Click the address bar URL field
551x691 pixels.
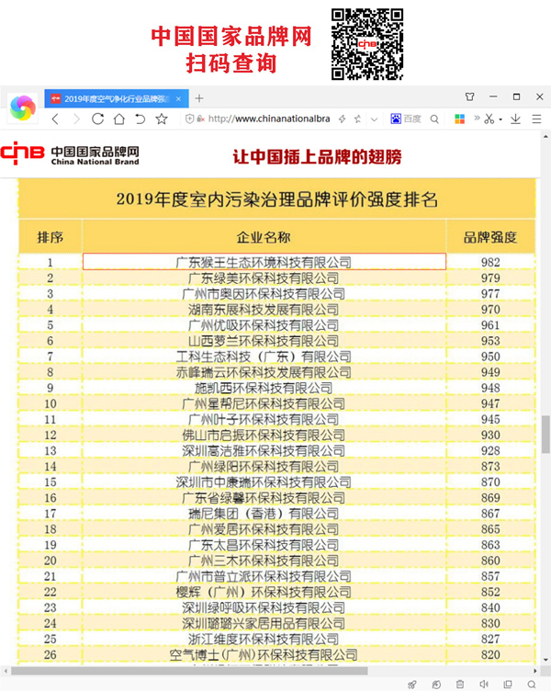point(269,119)
